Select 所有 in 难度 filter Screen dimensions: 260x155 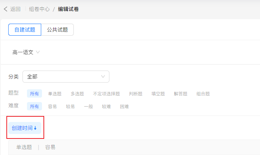pos(34,107)
